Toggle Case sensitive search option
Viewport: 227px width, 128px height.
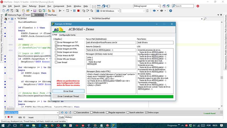coord(75,112)
